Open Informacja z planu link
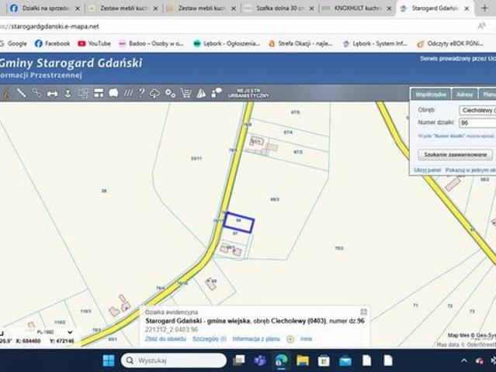This screenshot has height=372, width=496. [x=256, y=339]
